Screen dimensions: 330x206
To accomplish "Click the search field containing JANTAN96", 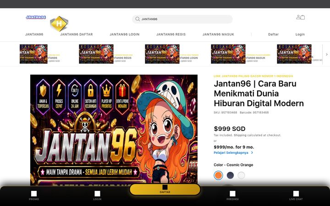I will point(182,19).
